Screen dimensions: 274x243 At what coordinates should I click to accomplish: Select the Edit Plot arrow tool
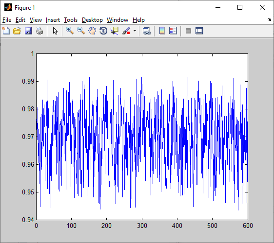(55, 31)
